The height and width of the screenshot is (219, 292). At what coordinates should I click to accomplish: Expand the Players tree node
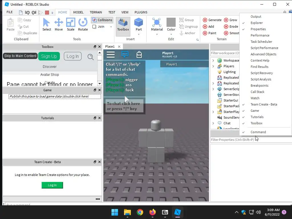point(213,66)
